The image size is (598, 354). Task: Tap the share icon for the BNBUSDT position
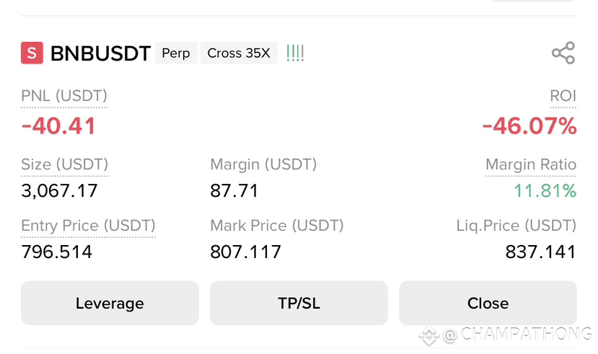point(563,53)
